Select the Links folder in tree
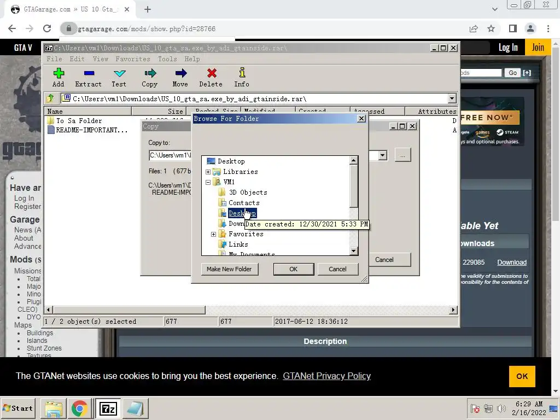 click(238, 244)
